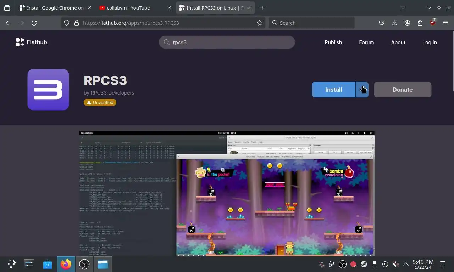Focus the Firefox Search box
The height and width of the screenshot is (272, 454).
(312, 23)
